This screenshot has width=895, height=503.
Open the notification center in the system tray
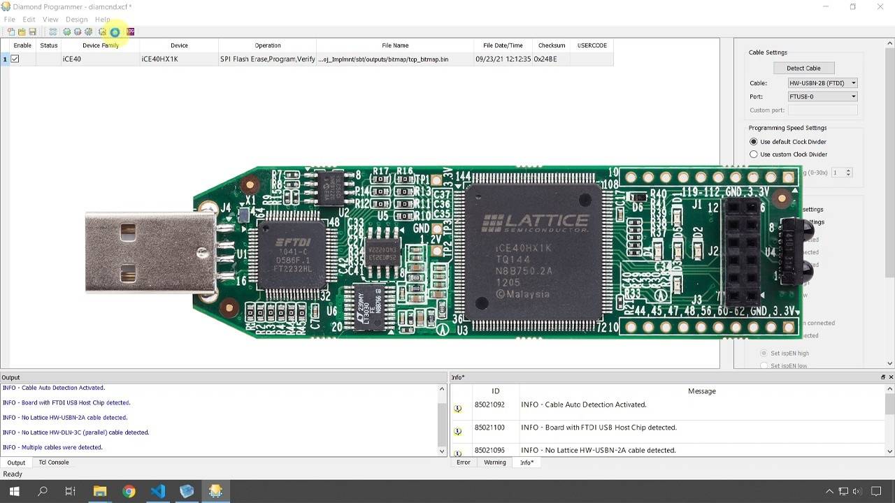pyautogui.click(x=876, y=491)
